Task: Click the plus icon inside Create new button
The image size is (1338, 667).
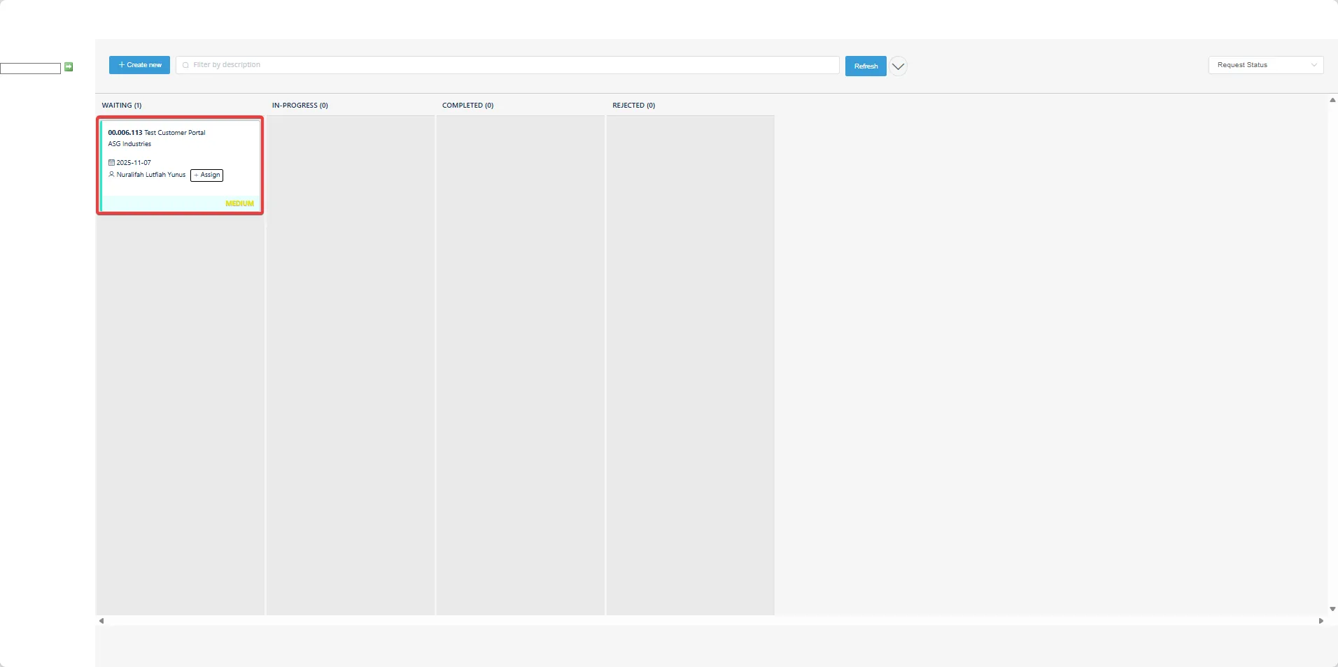Action: (x=122, y=64)
